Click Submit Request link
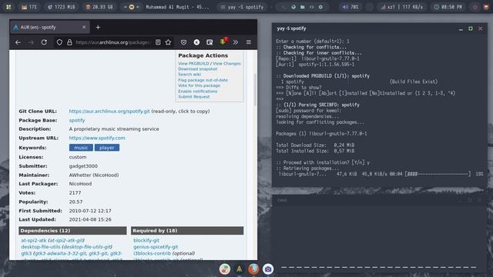 coord(193,97)
